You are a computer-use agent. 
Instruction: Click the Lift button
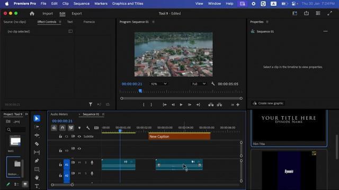tap(211, 104)
